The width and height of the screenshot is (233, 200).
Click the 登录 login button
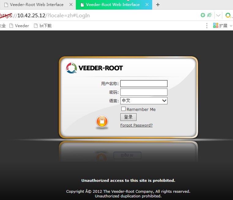[x=128, y=117]
